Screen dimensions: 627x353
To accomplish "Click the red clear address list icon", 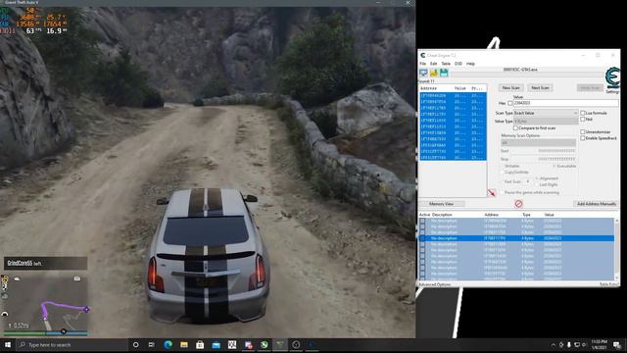I will click(x=518, y=204).
